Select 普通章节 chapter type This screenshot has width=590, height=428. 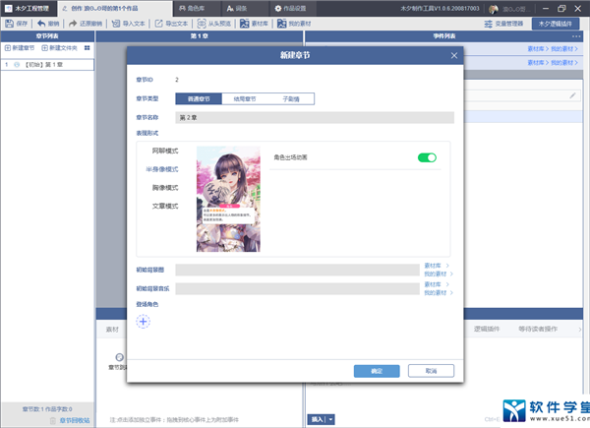click(x=199, y=99)
